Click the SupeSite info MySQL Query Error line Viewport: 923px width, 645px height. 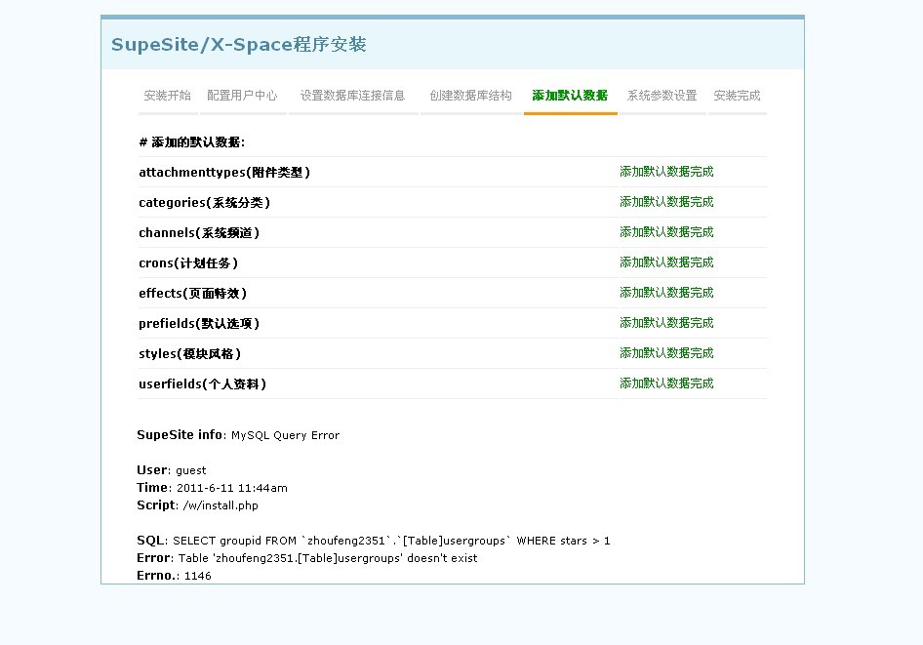238,435
